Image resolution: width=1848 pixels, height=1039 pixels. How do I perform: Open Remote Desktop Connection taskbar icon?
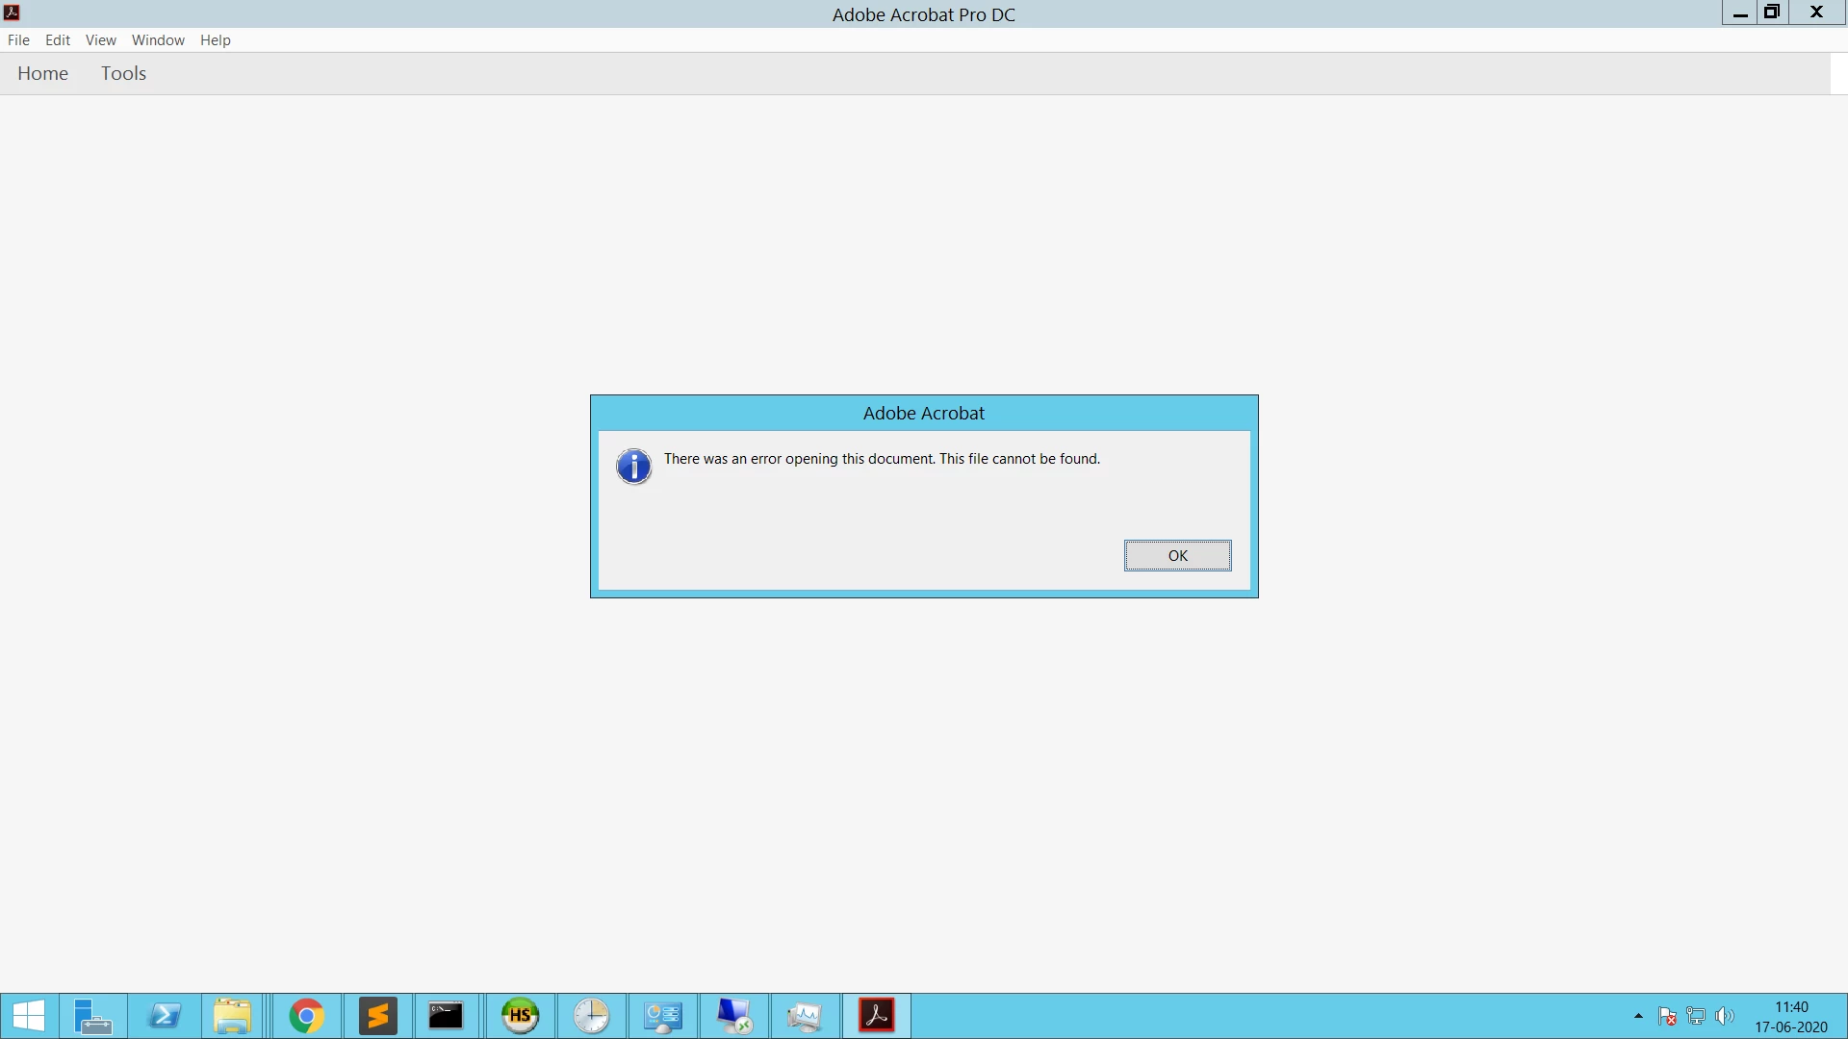[733, 1016]
